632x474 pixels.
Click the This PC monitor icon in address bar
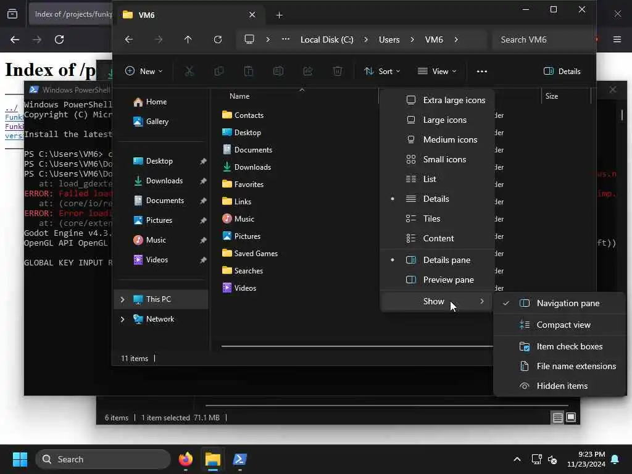click(249, 39)
